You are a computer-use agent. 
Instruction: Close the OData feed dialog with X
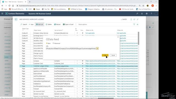pyautogui.click(x=118, y=37)
